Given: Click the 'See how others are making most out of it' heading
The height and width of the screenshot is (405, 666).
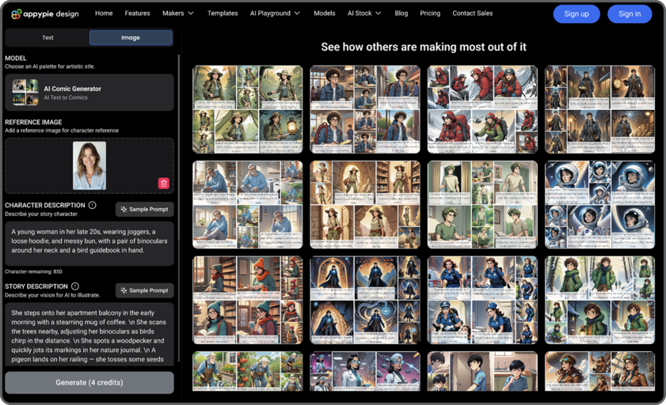Looking at the screenshot, I should coord(424,47).
